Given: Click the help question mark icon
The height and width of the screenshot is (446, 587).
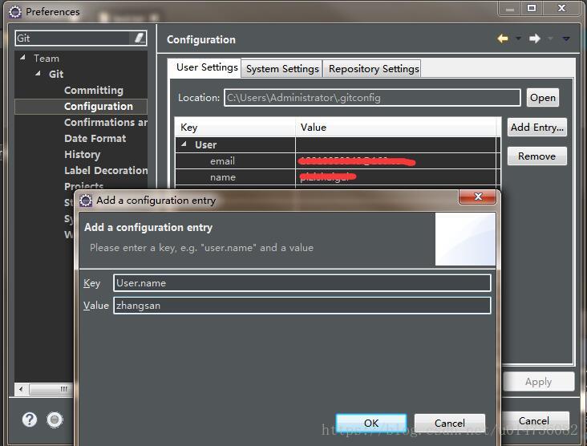Looking at the screenshot, I should pos(30,420).
